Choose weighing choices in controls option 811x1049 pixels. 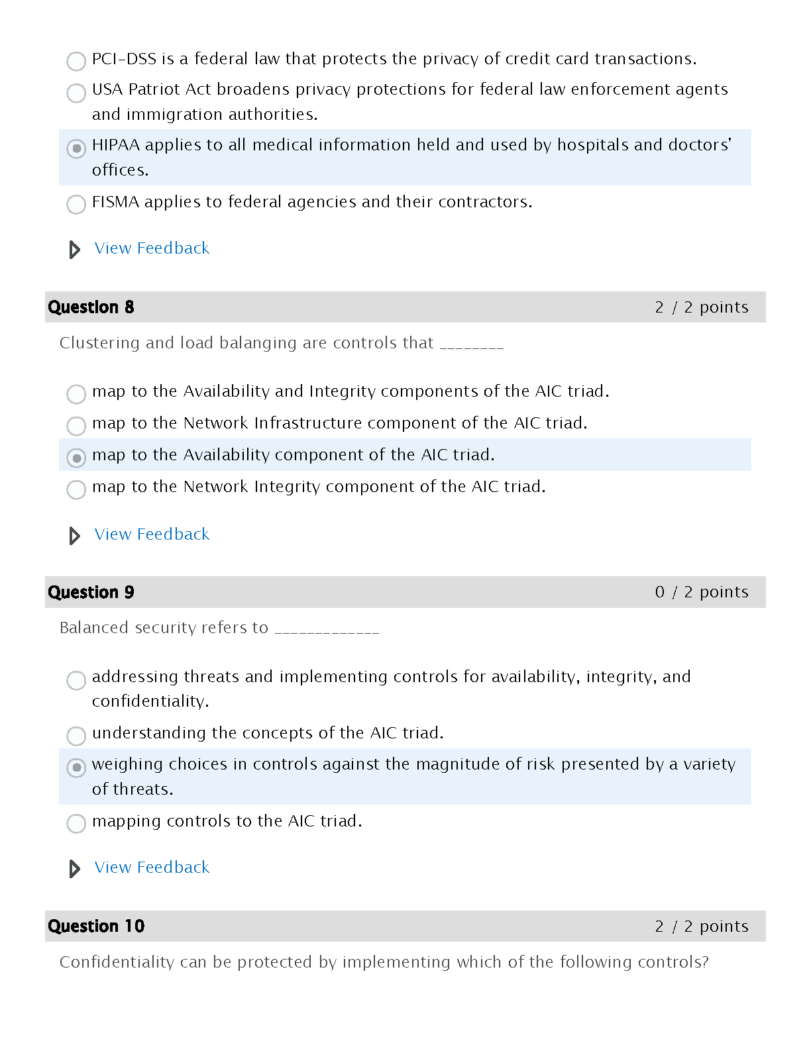click(76, 768)
